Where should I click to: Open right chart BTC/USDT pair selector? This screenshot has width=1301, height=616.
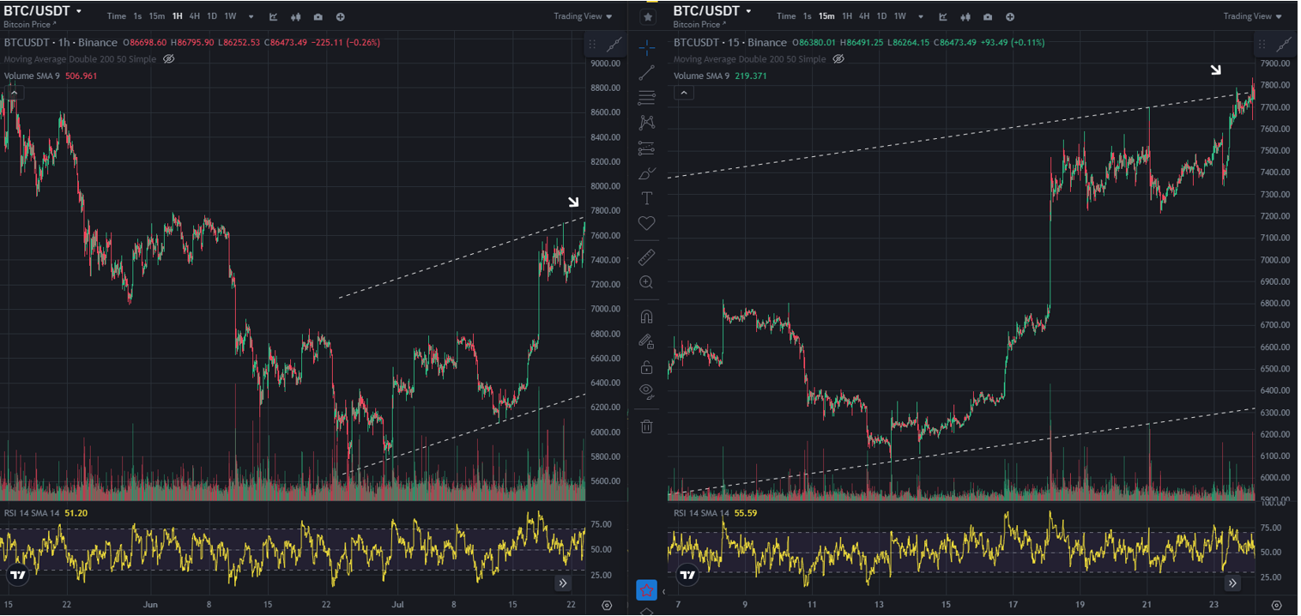712,11
